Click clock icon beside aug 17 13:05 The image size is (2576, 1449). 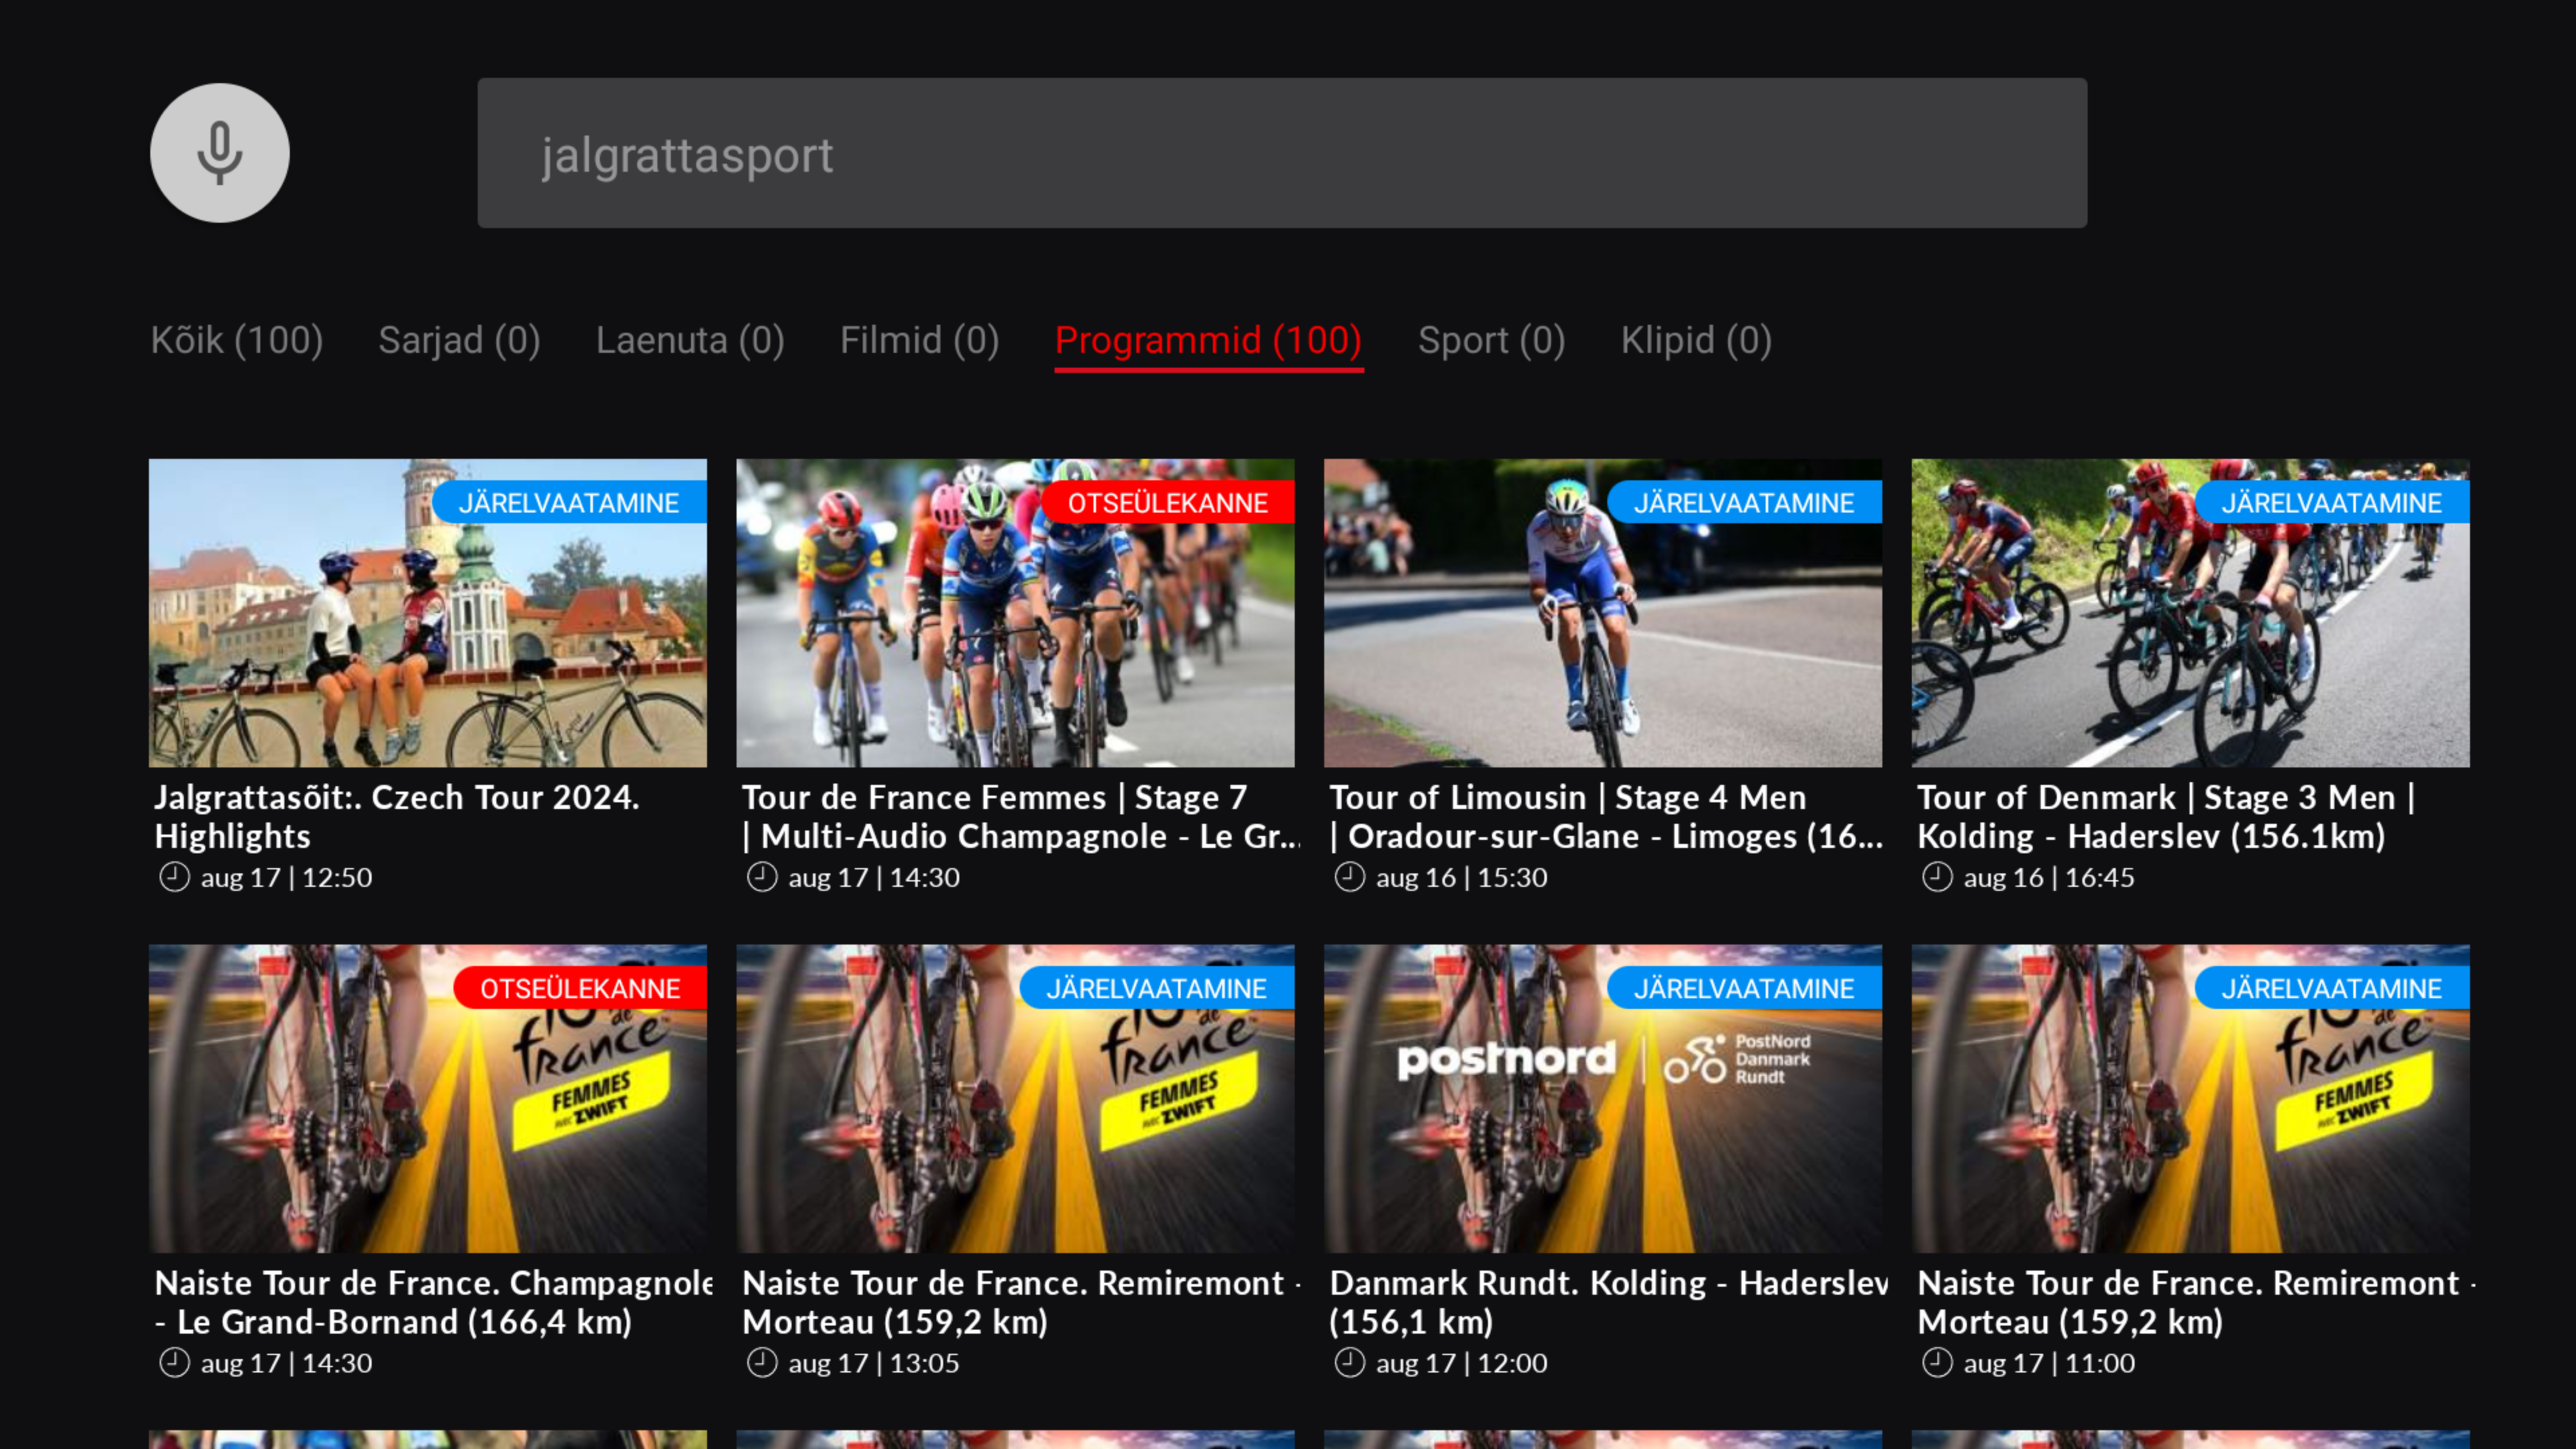click(x=762, y=1362)
